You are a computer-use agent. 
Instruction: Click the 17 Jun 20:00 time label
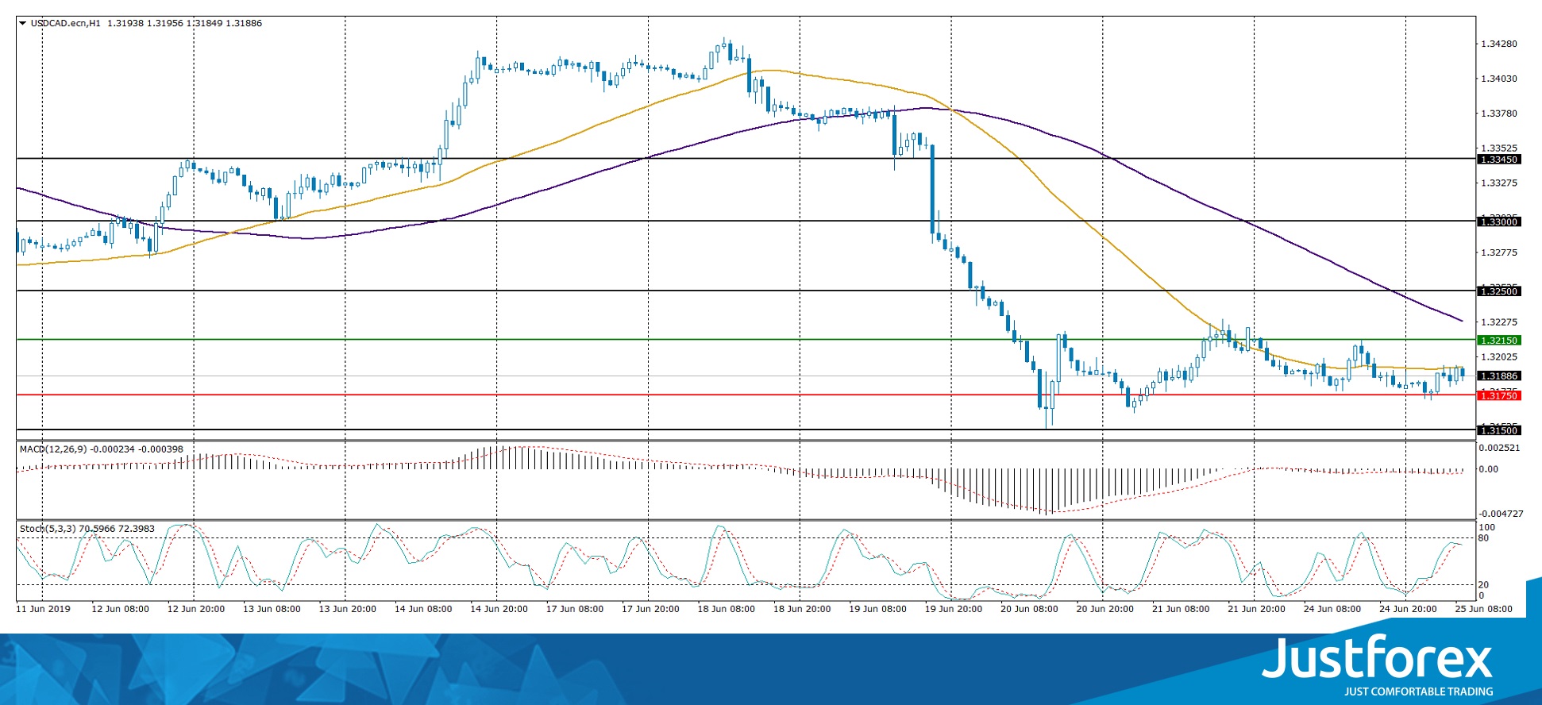click(650, 609)
